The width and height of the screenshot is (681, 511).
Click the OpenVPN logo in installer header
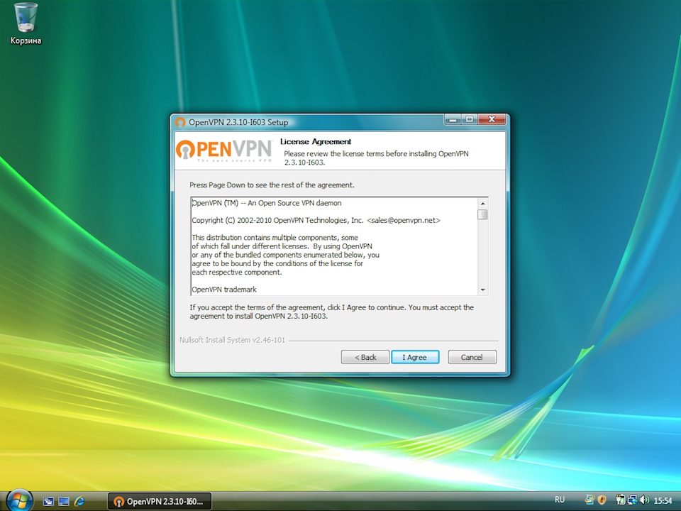pos(224,150)
